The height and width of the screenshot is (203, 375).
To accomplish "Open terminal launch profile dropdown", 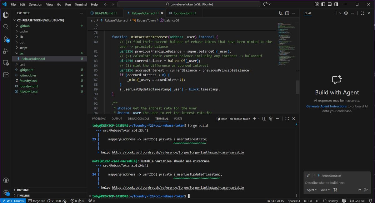I will click(259, 119).
